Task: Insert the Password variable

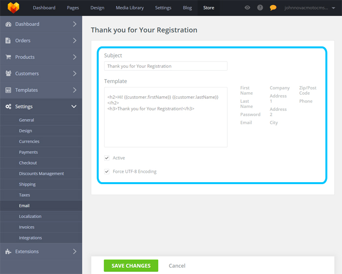Action: coord(250,114)
